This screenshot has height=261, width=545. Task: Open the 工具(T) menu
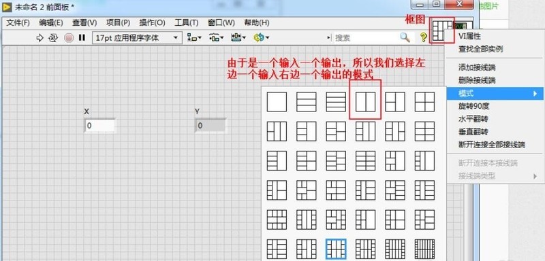pyautogui.click(x=186, y=23)
